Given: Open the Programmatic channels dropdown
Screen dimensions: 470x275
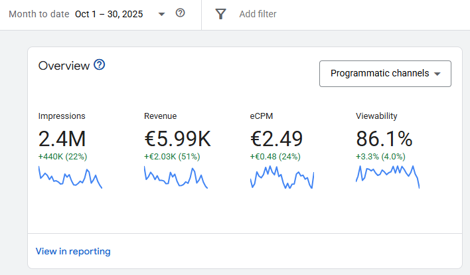Looking at the screenshot, I should point(385,74).
